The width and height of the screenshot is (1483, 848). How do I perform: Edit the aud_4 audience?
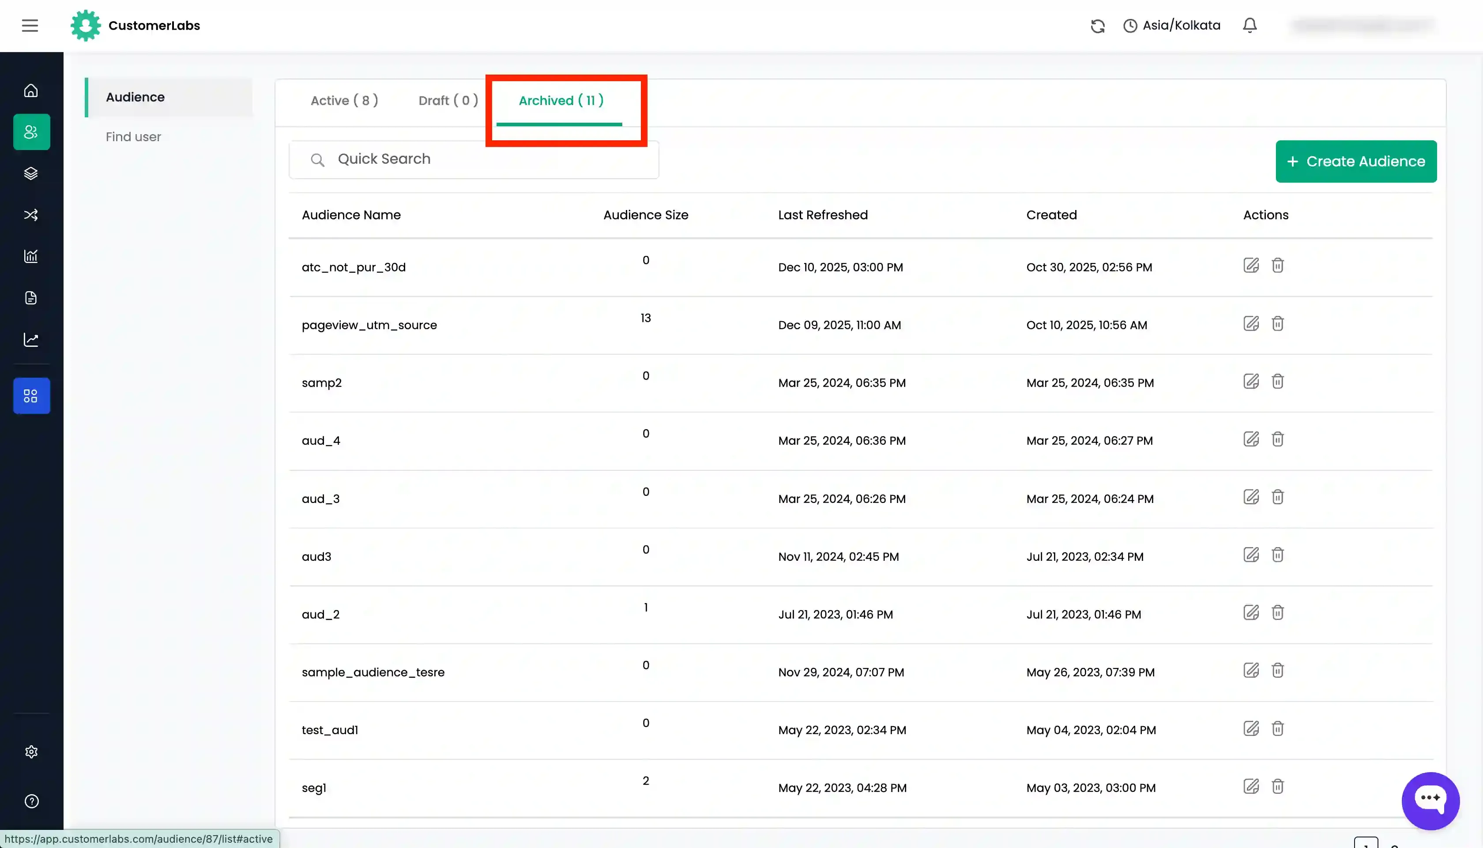(1250, 439)
